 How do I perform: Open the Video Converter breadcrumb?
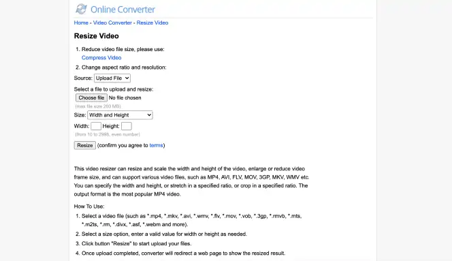[112, 22]
